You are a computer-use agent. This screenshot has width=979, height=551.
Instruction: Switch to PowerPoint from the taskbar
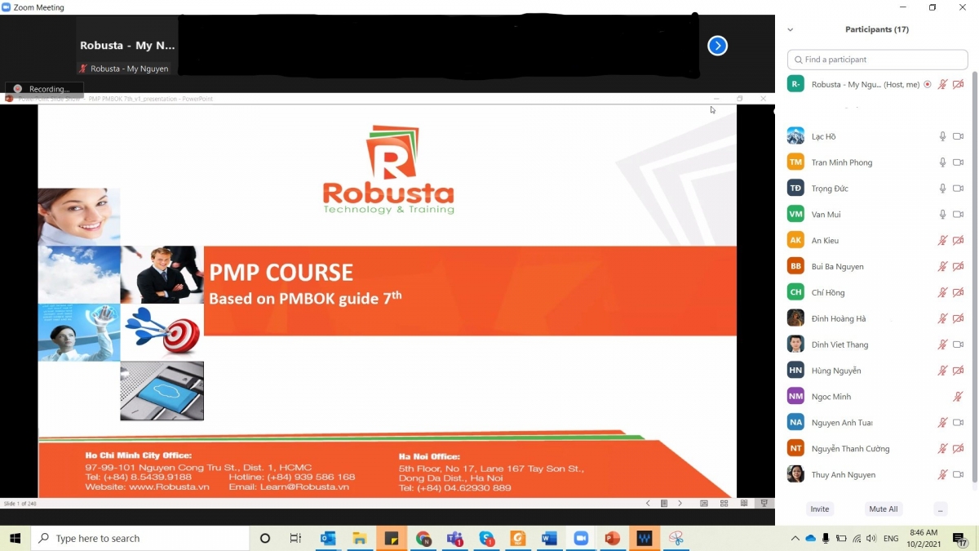coord(613,538)
